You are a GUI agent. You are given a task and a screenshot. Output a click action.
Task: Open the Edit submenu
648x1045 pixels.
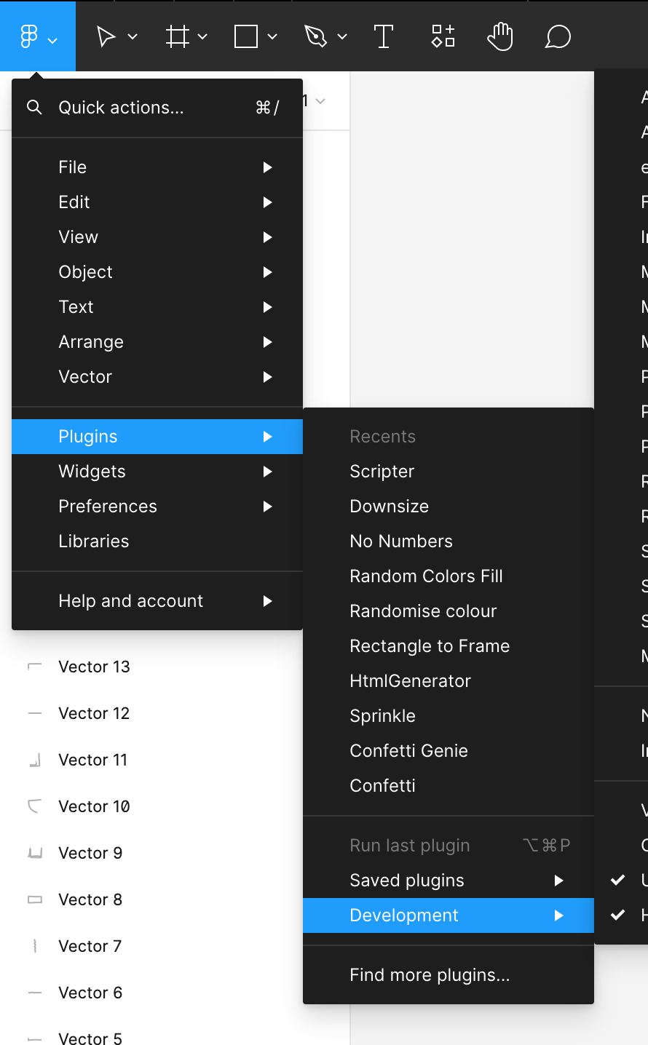pyautogui.click(x=157, y=202)
